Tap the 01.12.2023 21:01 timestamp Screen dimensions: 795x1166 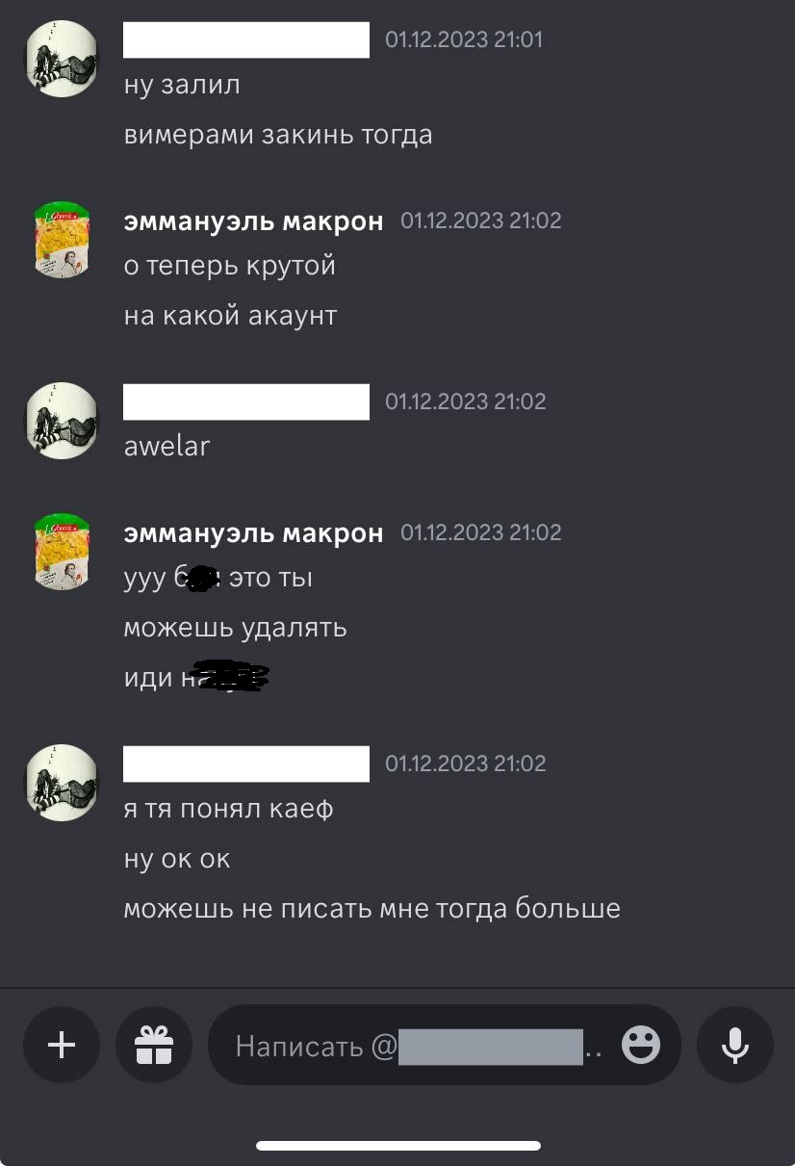[464, 39]
